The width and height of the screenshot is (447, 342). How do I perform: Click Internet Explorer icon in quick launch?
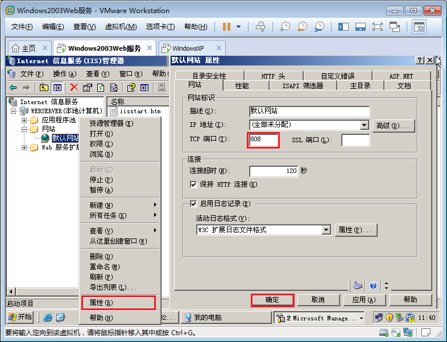click(x=48, y=317)
